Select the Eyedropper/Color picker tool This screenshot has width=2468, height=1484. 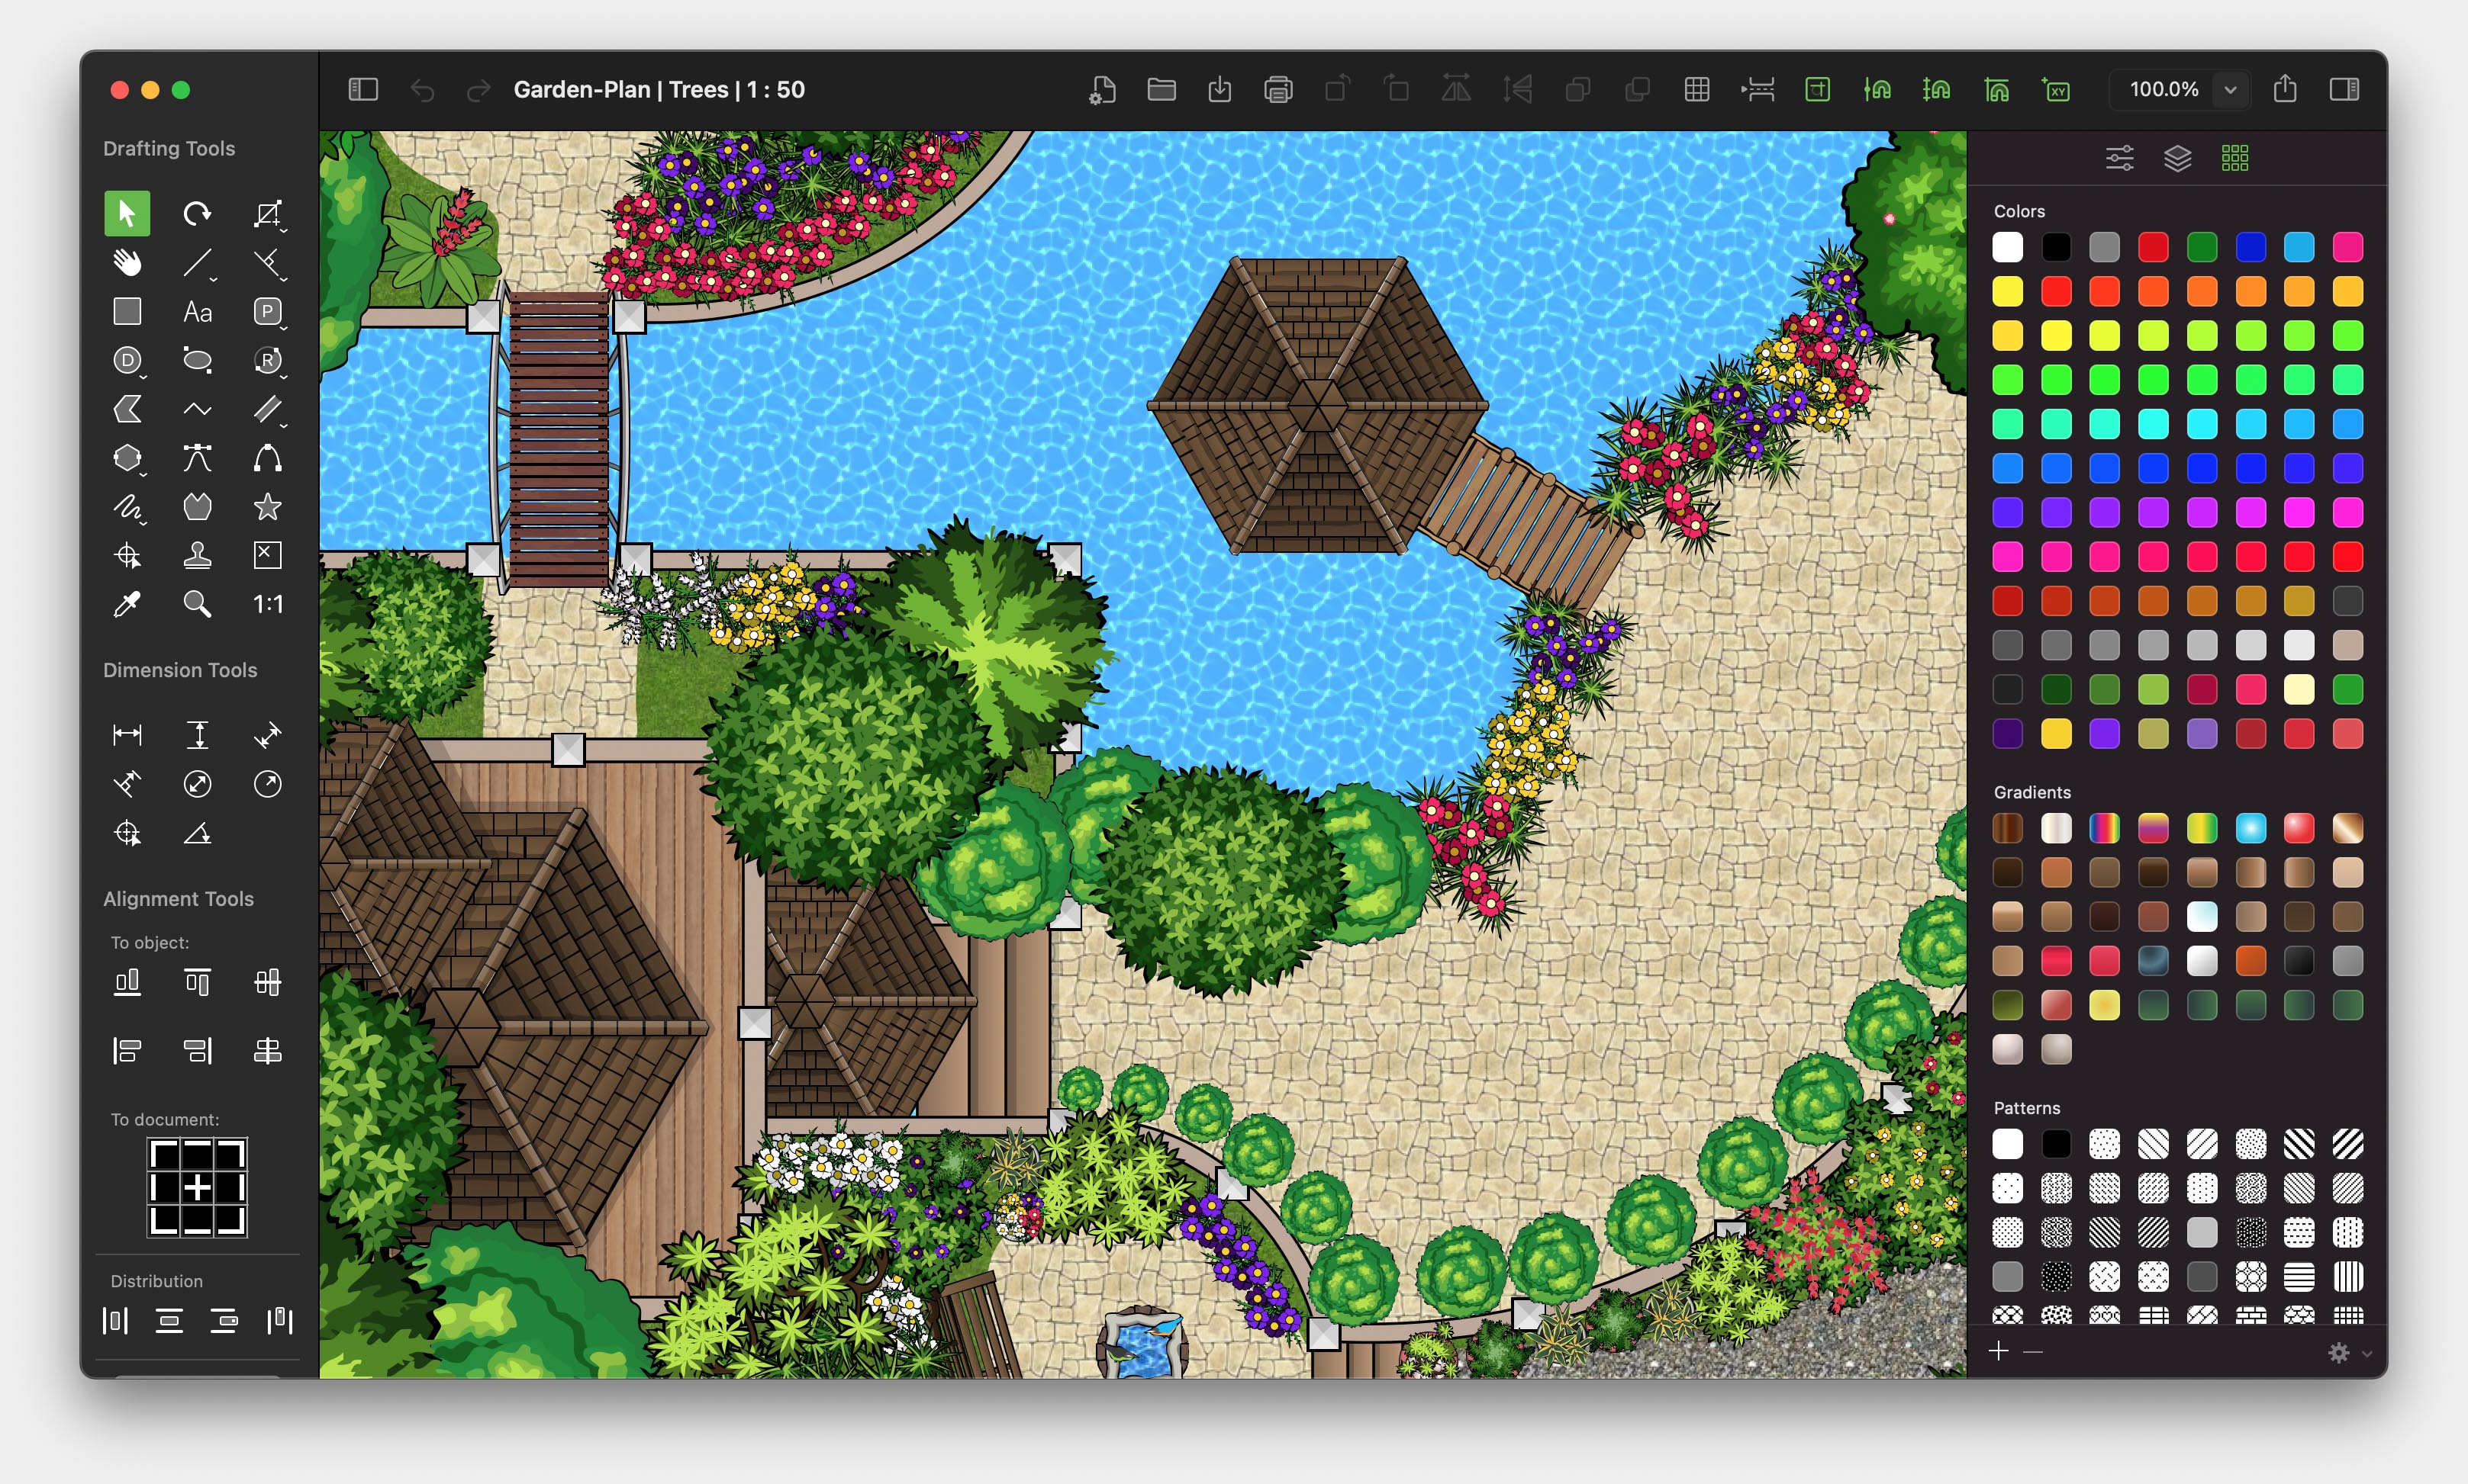click(x=127, y=605)
